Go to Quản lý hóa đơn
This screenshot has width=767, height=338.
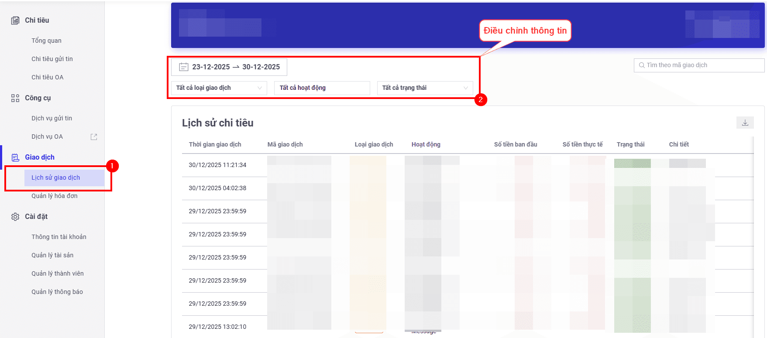coord(55,196)
